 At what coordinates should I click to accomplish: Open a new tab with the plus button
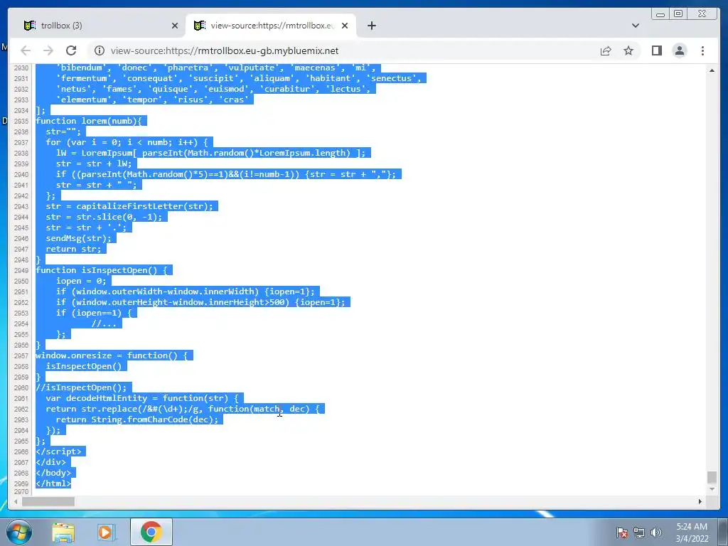371,26
